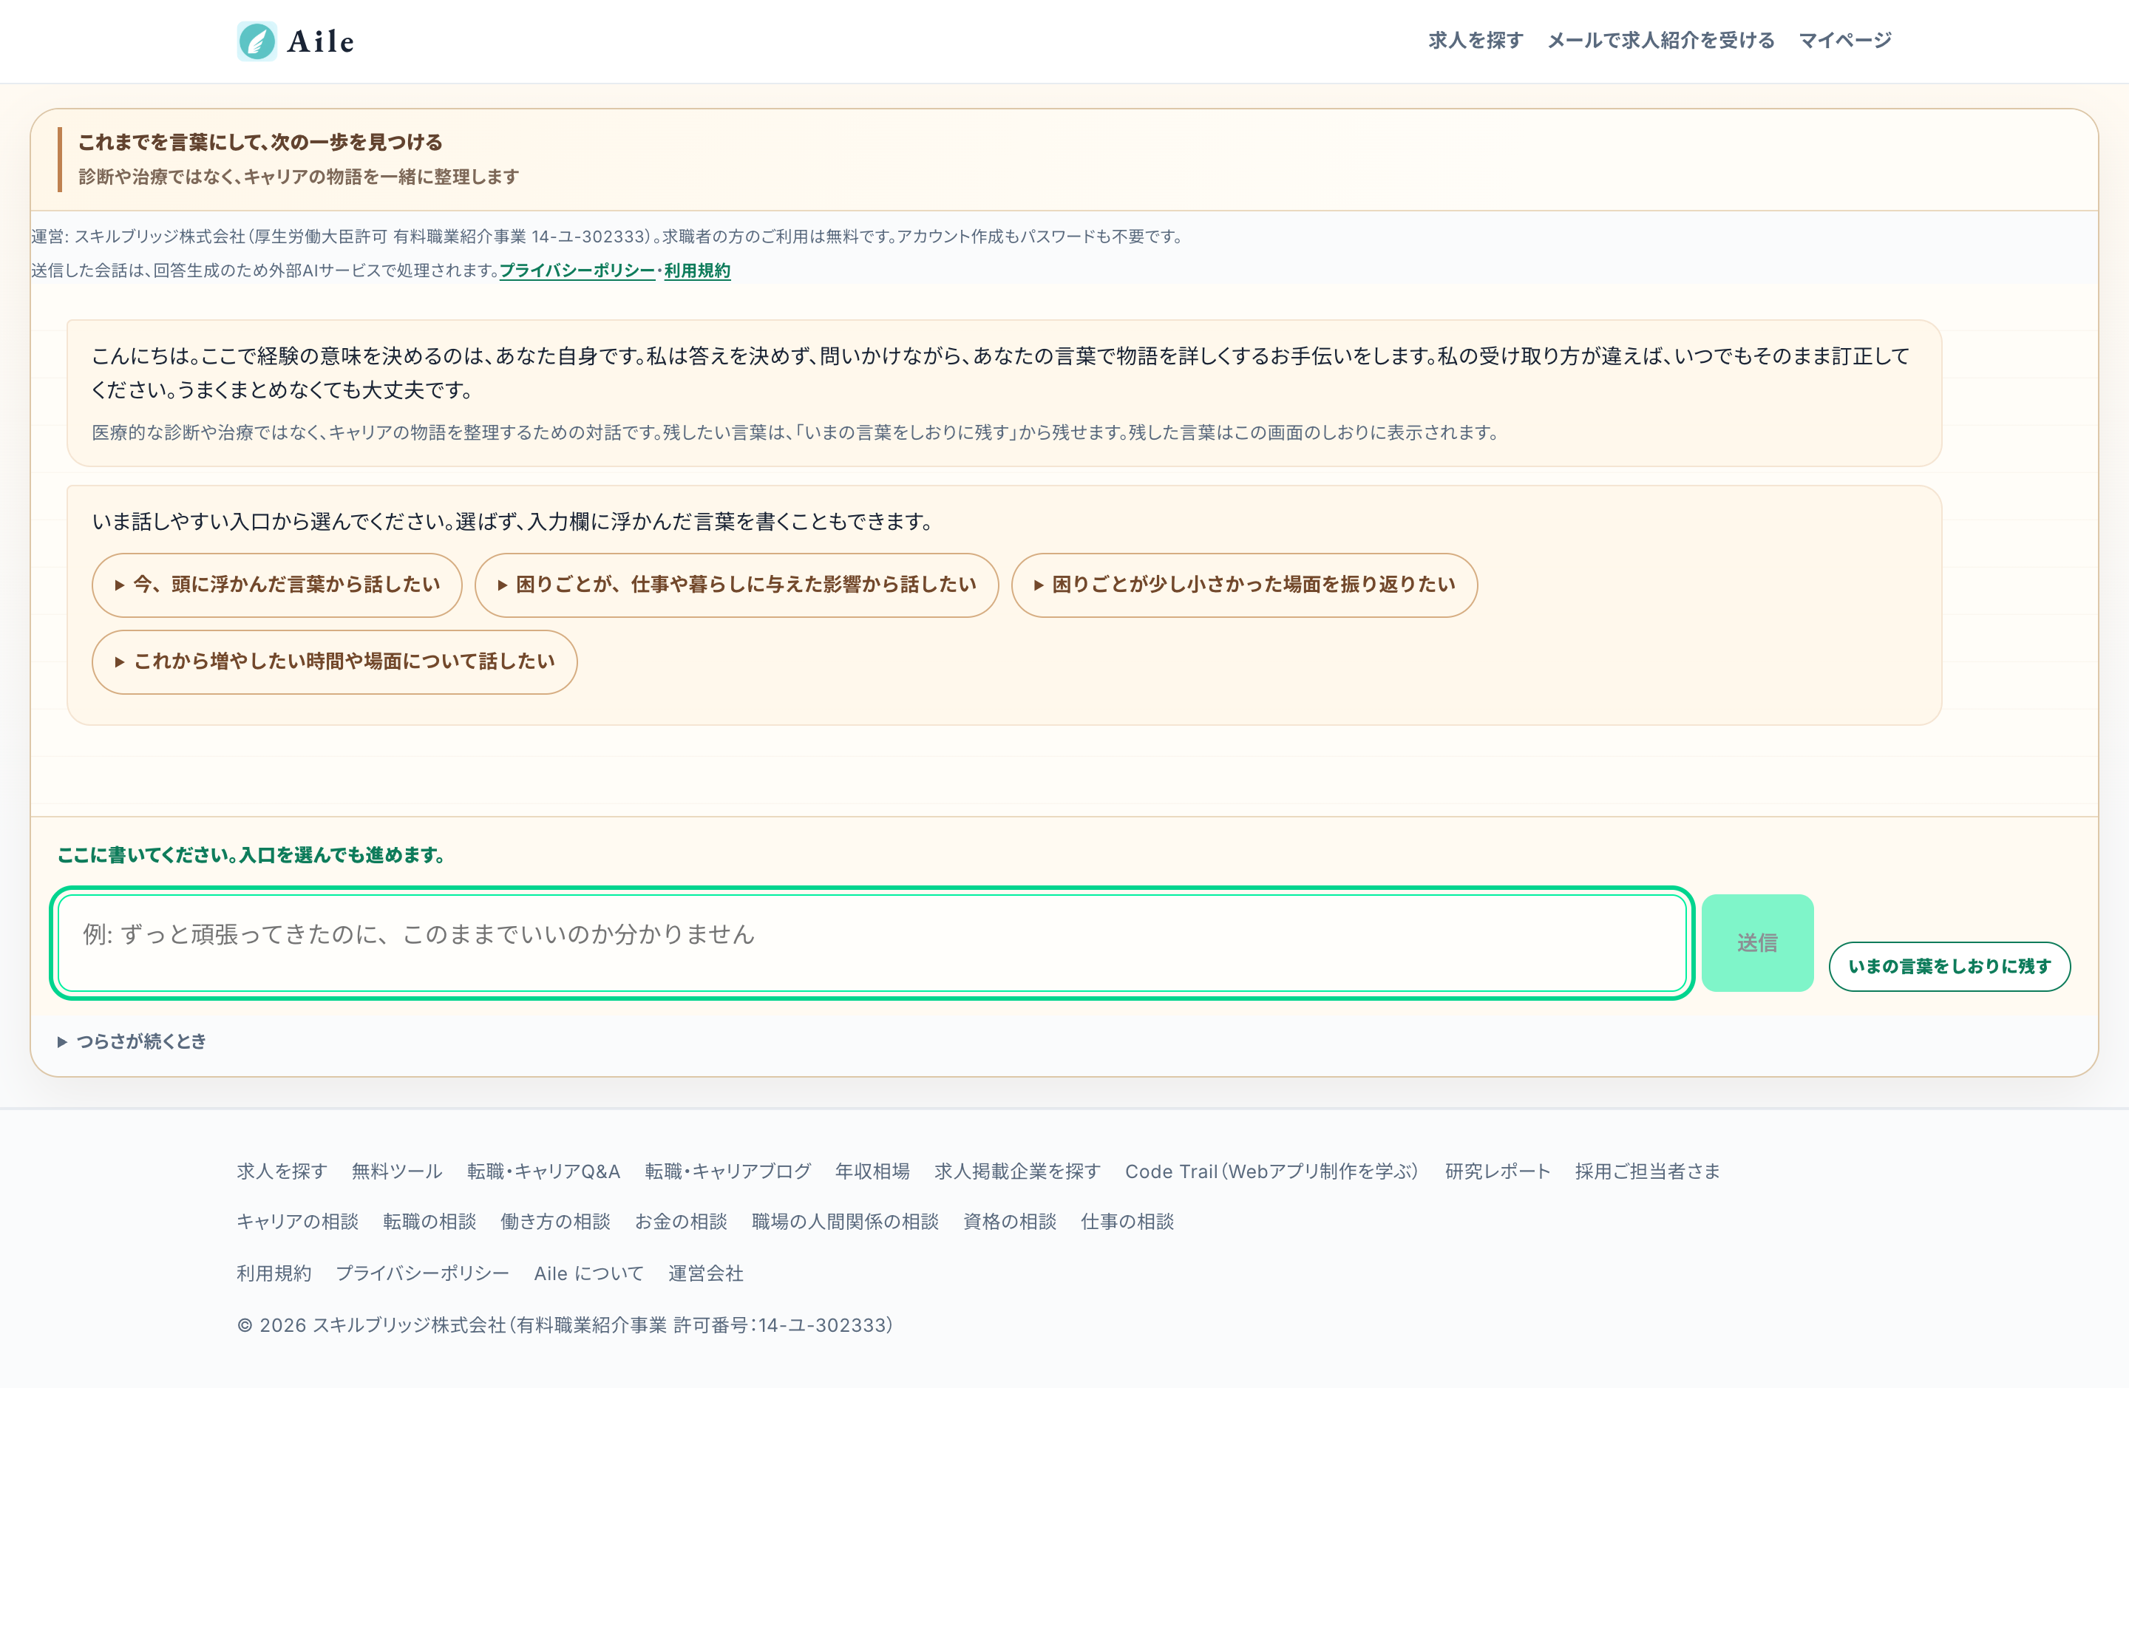Viewport: 2129px width, 1626px height.
Task: Open footer link Code Trail（Webアプリ制作を学ぶ）
Action: 1272,1171
